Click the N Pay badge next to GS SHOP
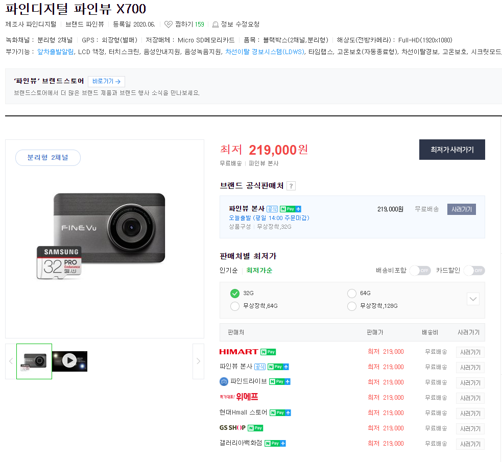502x462 pixels. 255,428
